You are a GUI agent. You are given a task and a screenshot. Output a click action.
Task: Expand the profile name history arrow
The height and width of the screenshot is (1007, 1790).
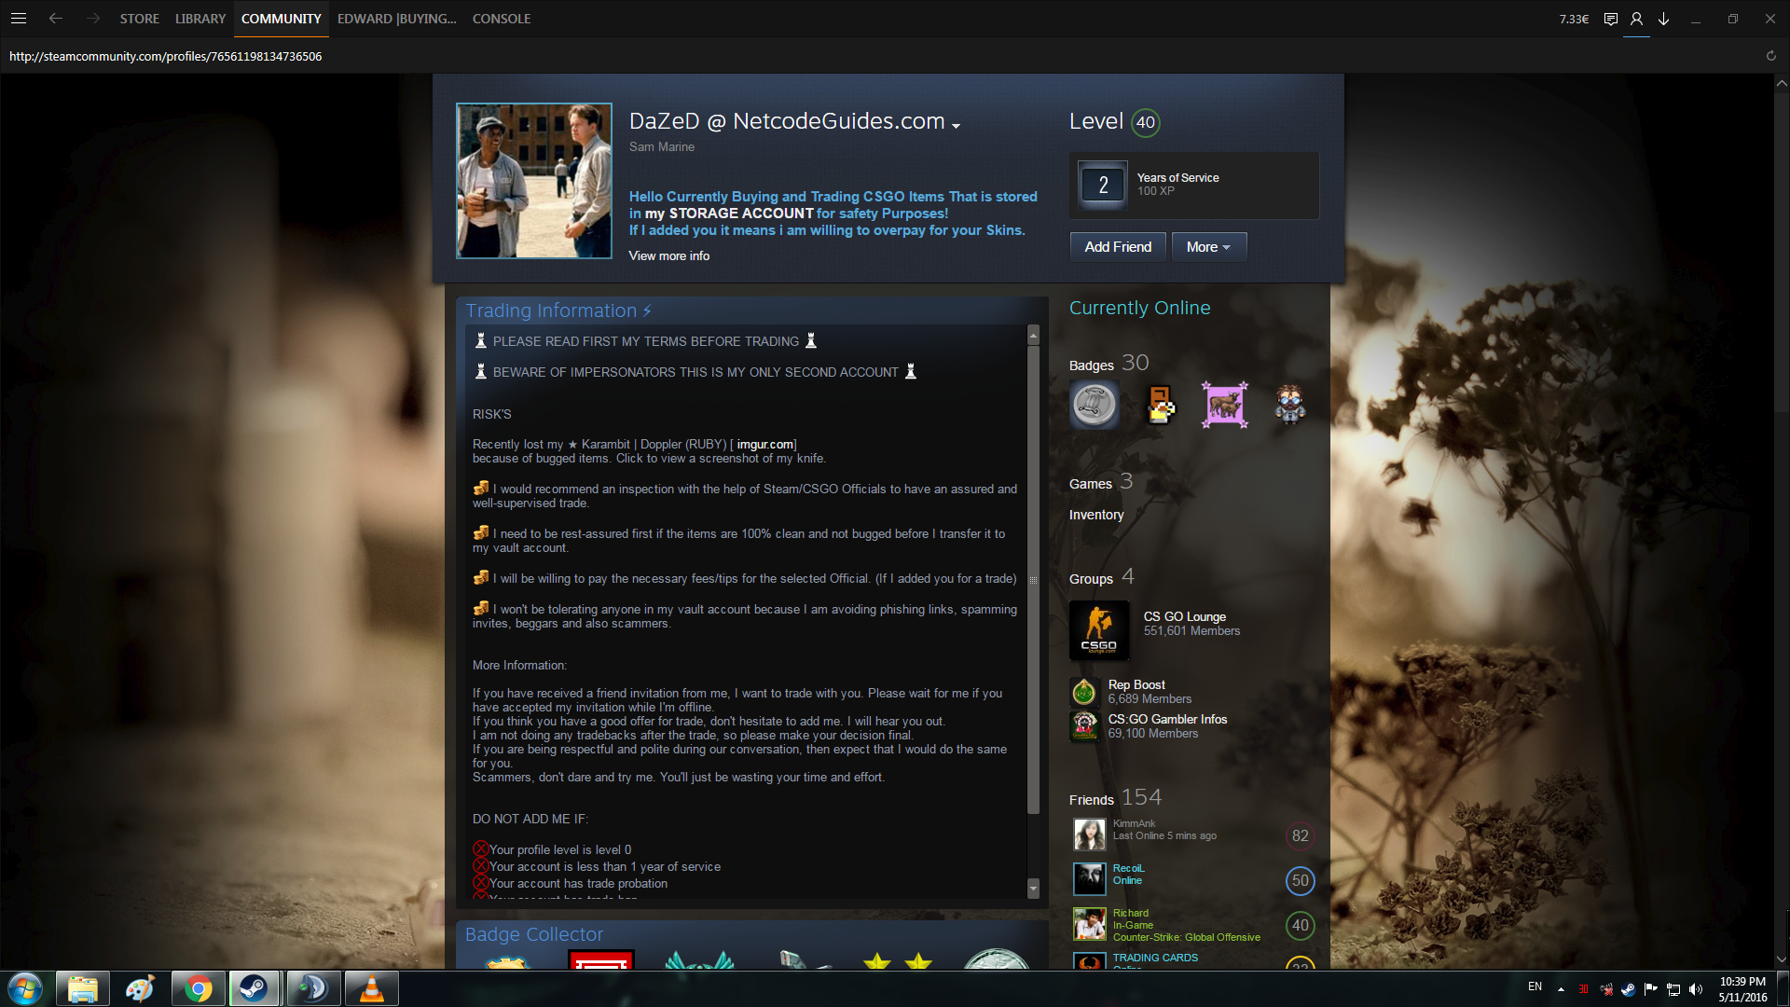click(x=956, y=125)
